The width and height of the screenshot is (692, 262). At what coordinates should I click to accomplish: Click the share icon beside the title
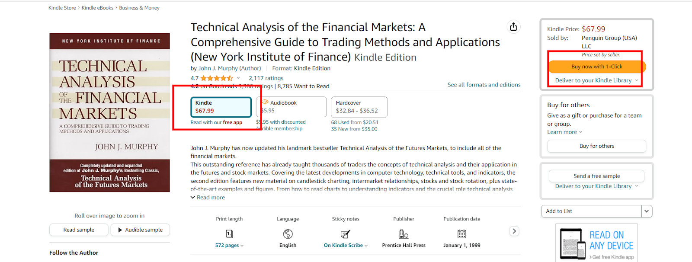(x=513, y=27)
